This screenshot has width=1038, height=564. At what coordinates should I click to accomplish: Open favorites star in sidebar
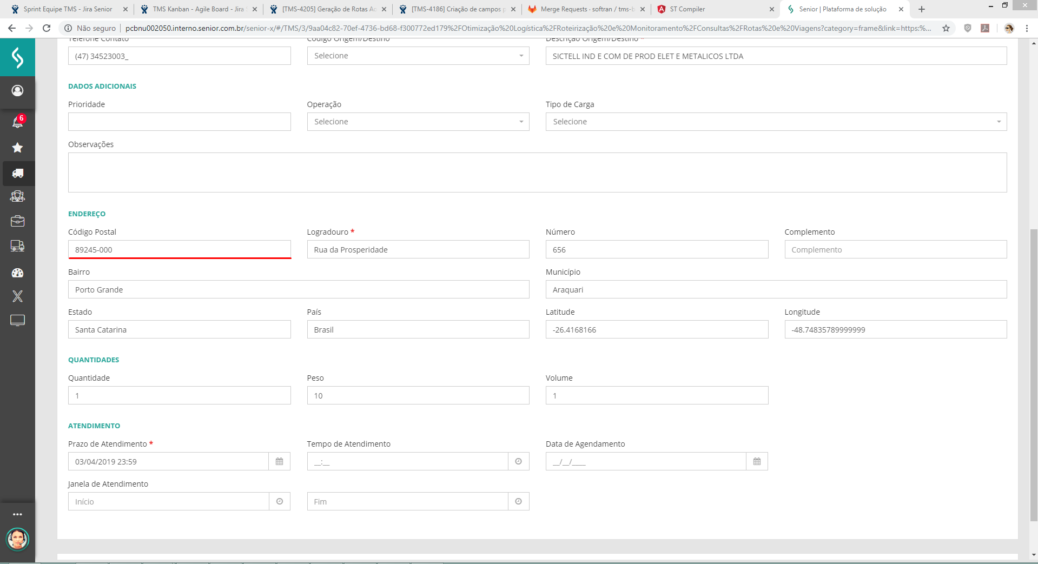[17, 148]
